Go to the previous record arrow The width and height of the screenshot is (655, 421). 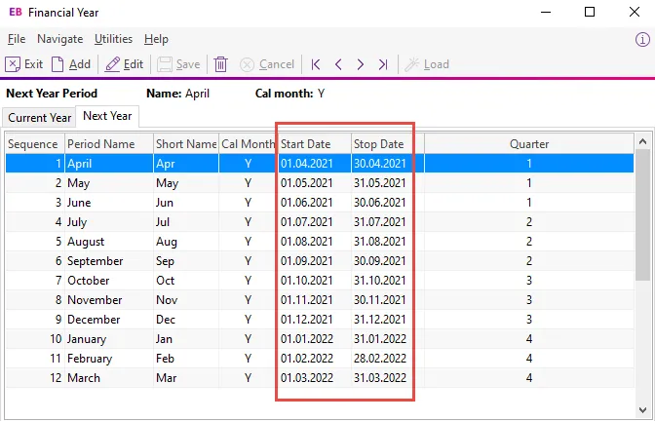pos(338,64)
